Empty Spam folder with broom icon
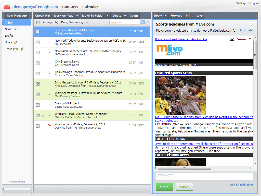Screen dimensions: 261x196 [x=15, y=42]
